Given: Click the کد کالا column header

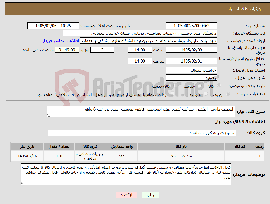Looking at the screenshot, I should point(240,146).
